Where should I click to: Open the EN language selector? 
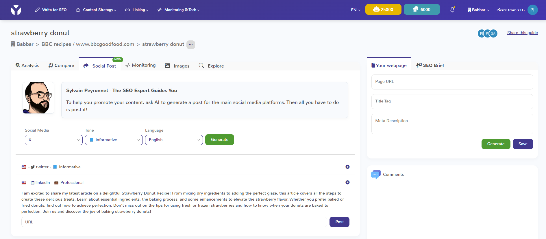(x=356, y=10)
